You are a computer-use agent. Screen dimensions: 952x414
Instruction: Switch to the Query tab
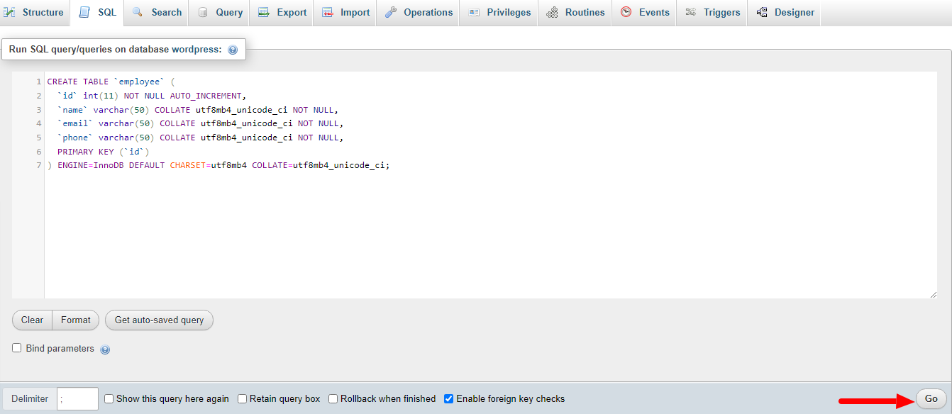(x=218, y=12)
